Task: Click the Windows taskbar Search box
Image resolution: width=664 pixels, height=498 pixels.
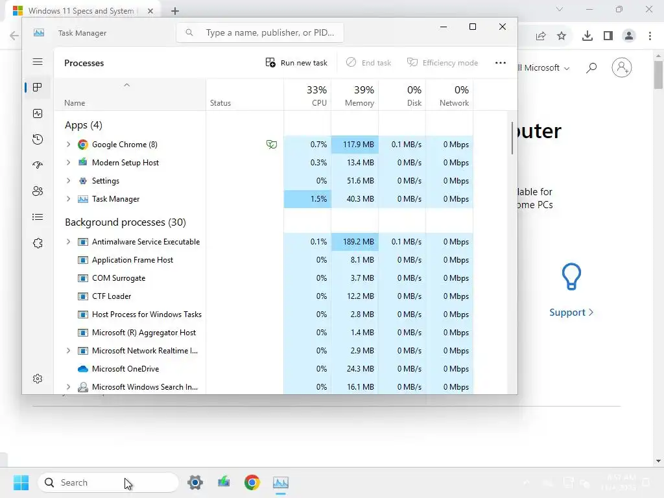Action: pos(108,482)
